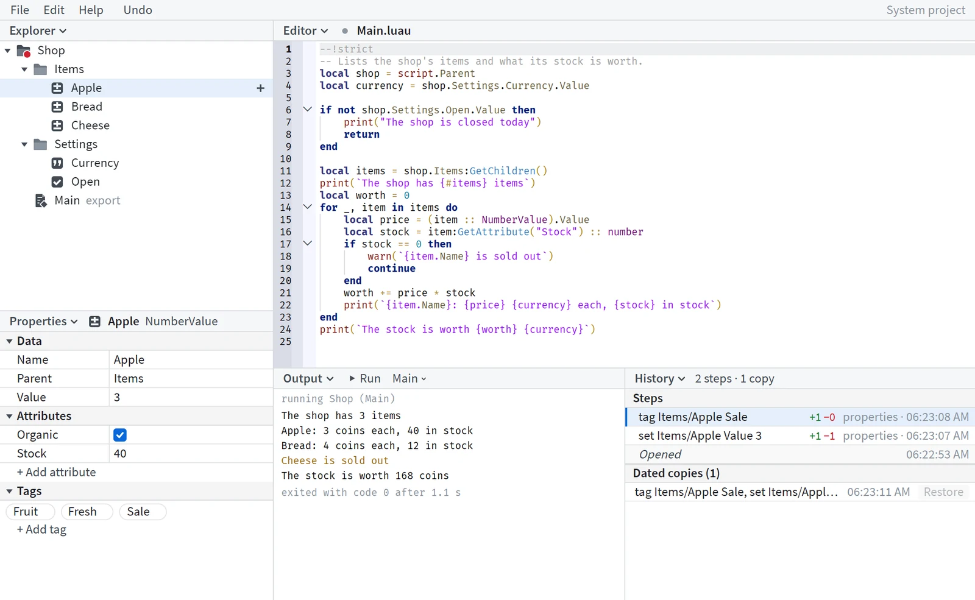Collapse the Tags section
The height and width of the screenshot is (600, 975).
click(9, 492)
